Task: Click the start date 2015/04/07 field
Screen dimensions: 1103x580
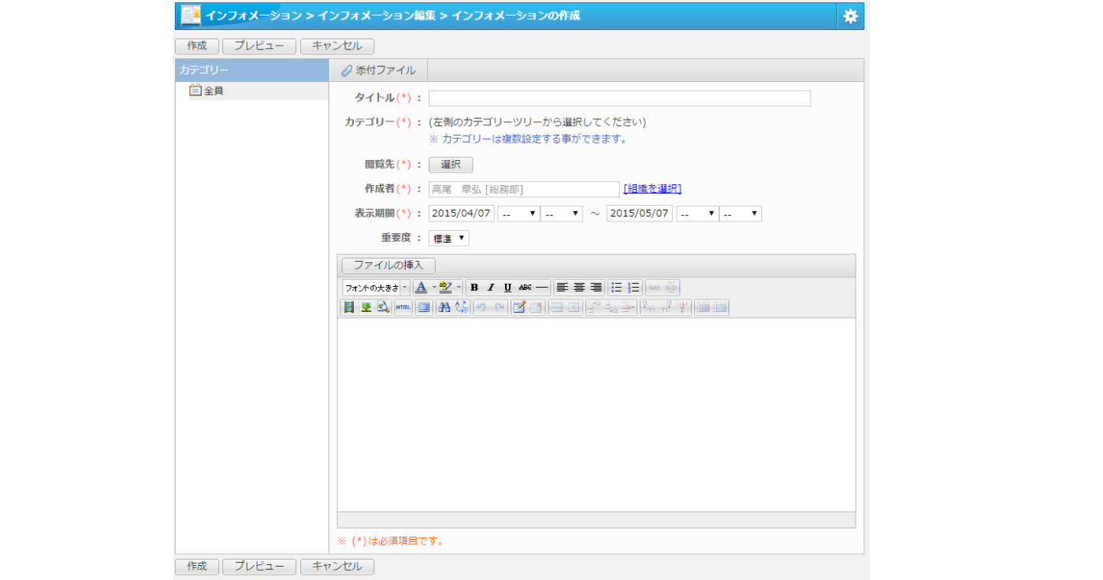Action: click(462, 214)
